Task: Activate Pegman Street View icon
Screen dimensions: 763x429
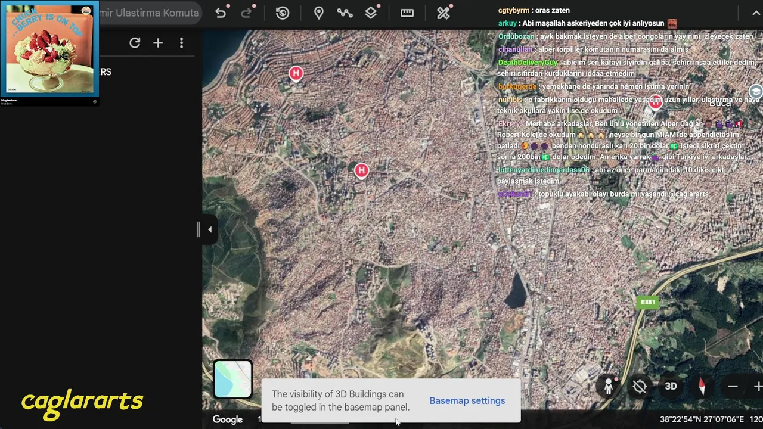Action: (609, 386)
